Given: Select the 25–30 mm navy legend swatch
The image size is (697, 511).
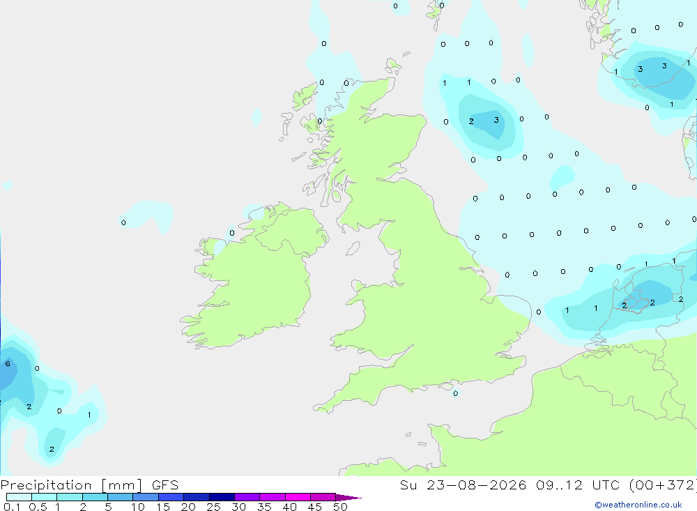Looking at the screenshot, I should tap(222, 497).
